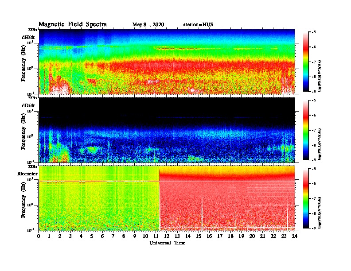This screenshot has width=351, height=271.
Task: Click hour 15 tick label on time axis
Action: [199, 236]
